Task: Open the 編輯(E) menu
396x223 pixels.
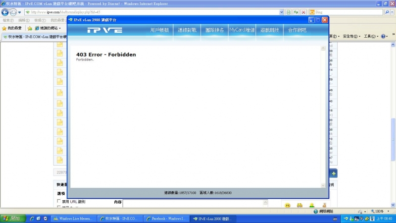Action: (x=24, y=20)
